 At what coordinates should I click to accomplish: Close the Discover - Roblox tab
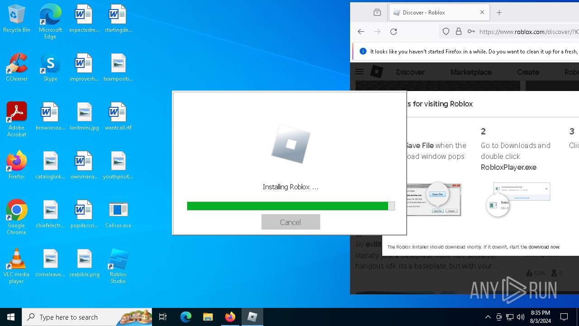pos(482,13)
